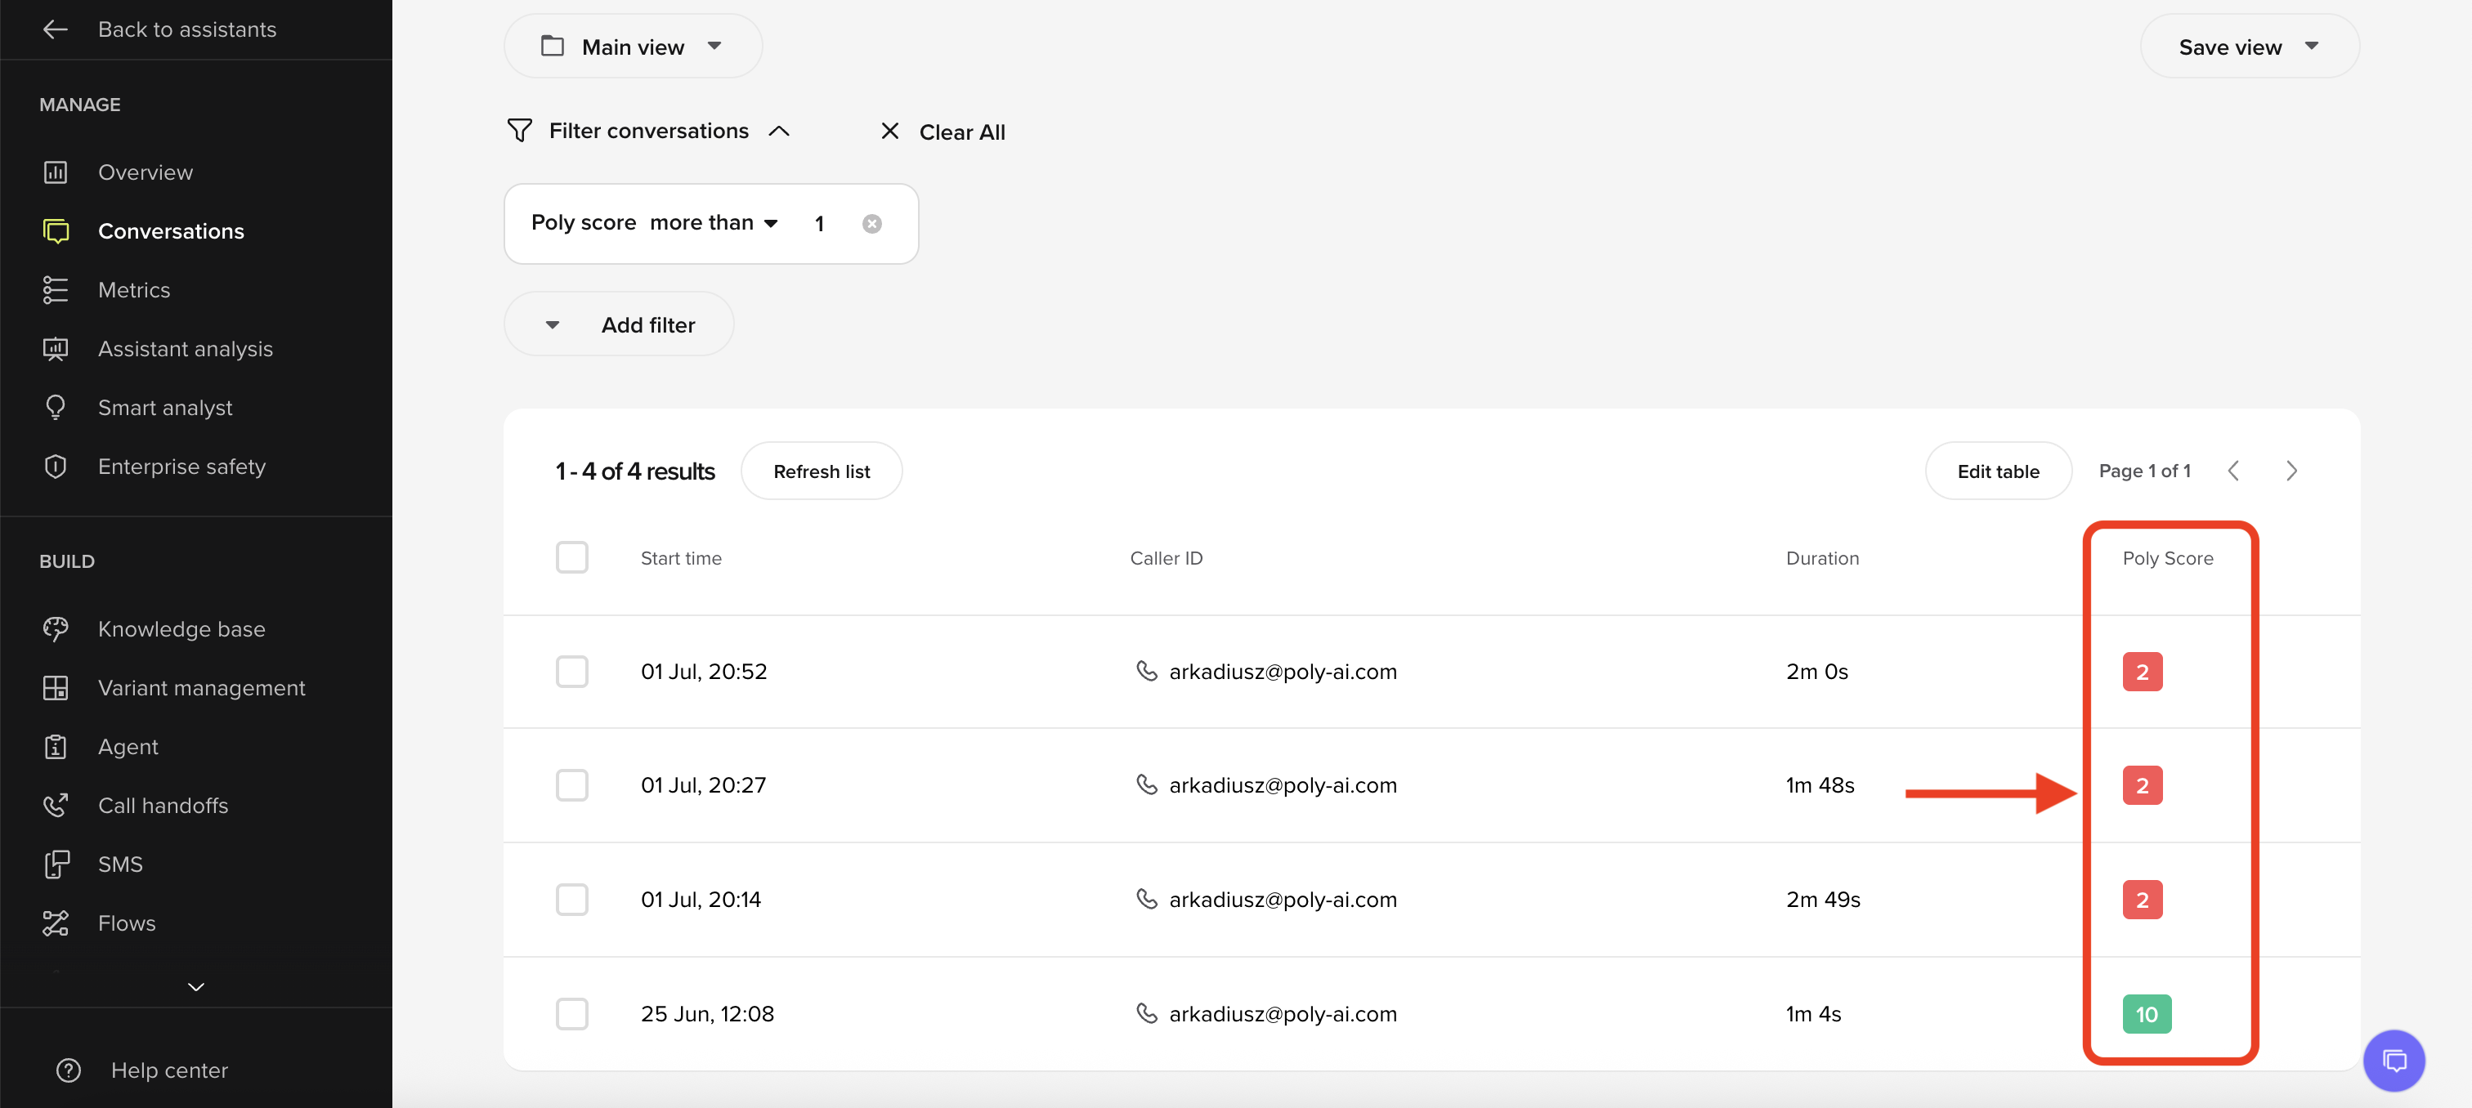Open the 'more than' operator dropdown
Viewport: 2472px width, 1108px height.
click(713, 222)
